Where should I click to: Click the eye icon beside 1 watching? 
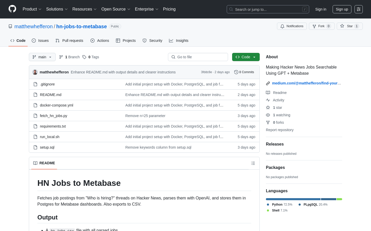tap(268, 115)
